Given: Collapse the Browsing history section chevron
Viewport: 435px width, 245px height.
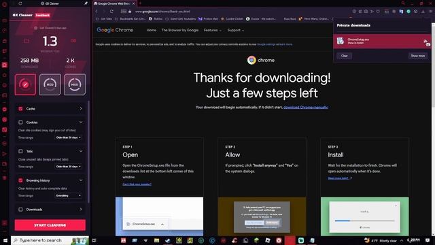Looking at the screenshot, I should (81, 180).
